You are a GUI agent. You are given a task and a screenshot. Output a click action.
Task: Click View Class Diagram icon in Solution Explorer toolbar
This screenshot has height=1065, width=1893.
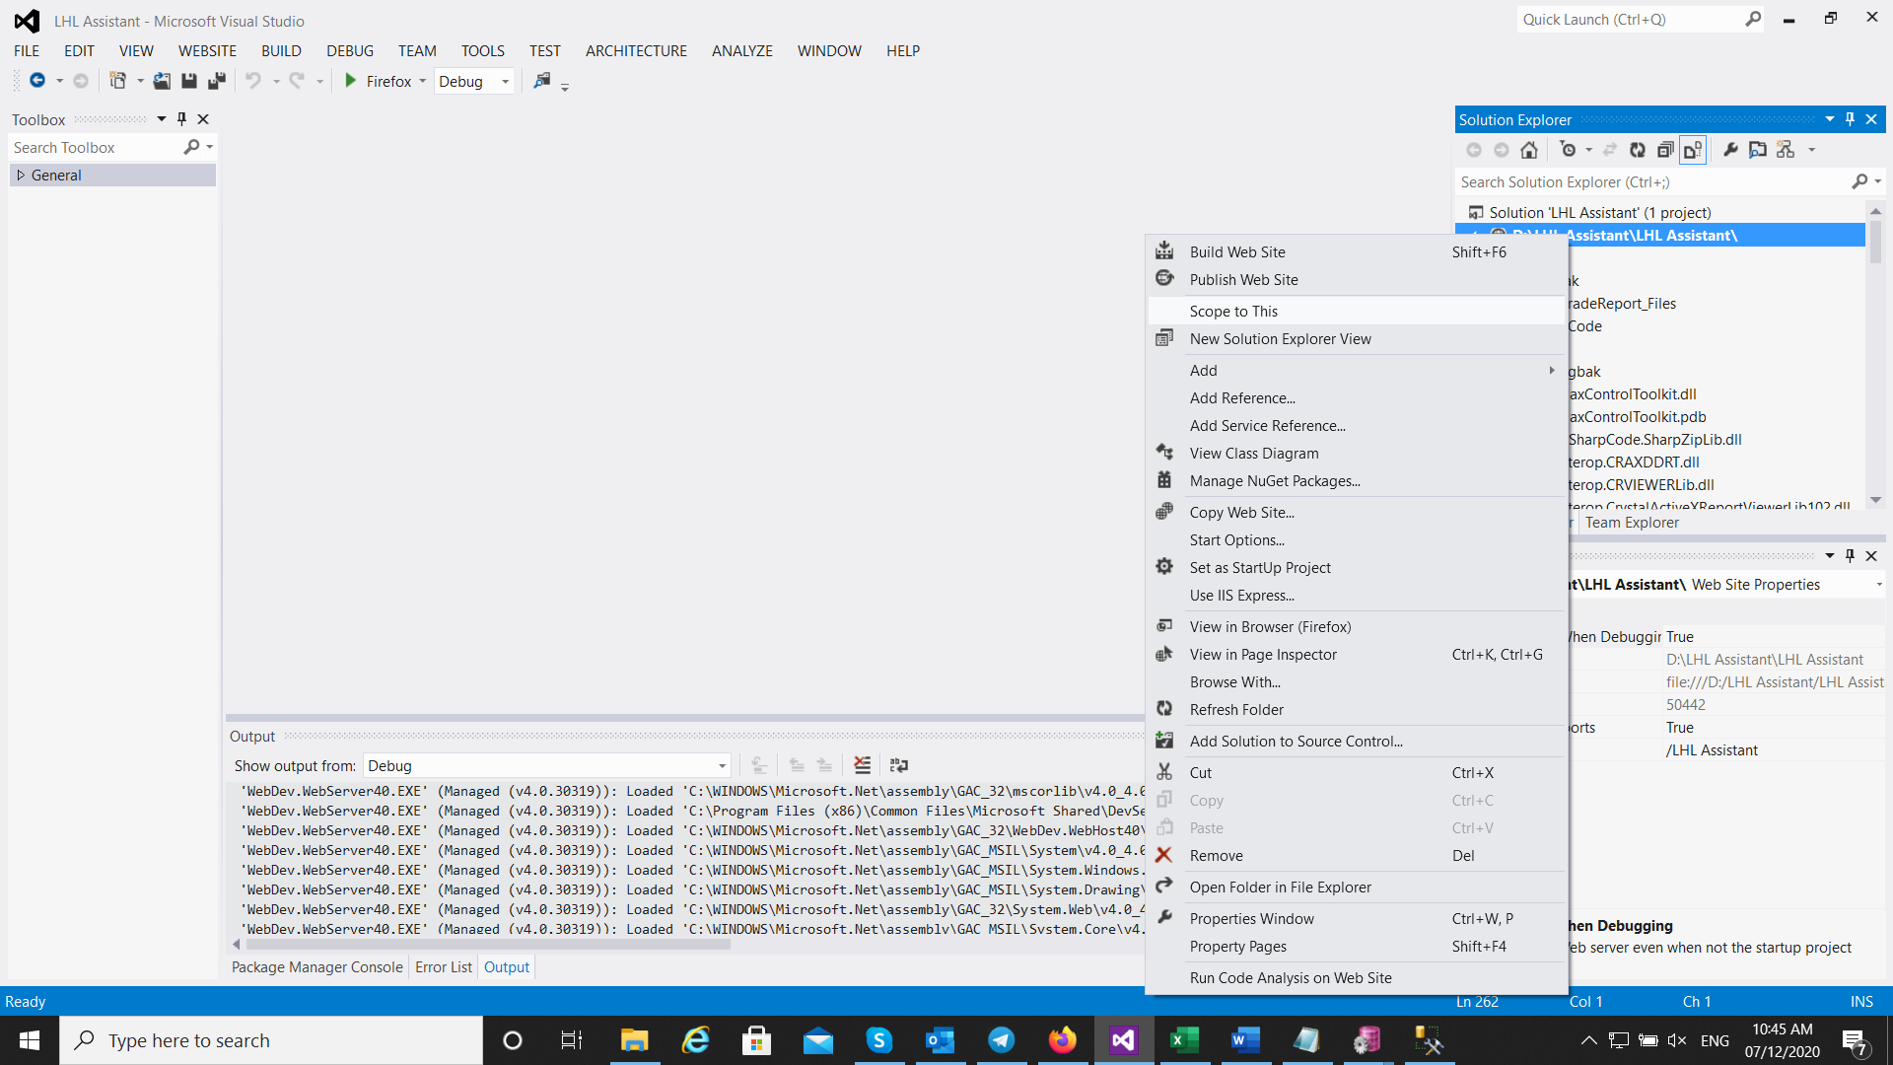pyautogui.click(x=1786, y=150)
